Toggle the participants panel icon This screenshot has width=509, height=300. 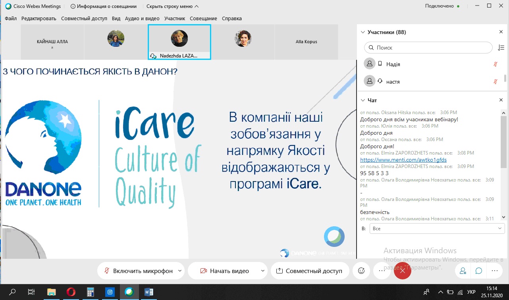[463, 271]
